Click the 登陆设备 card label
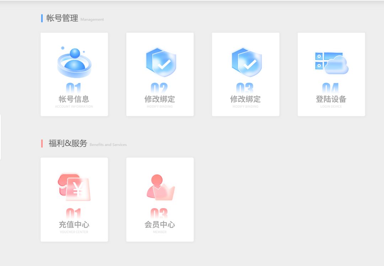 coord(331,99)
